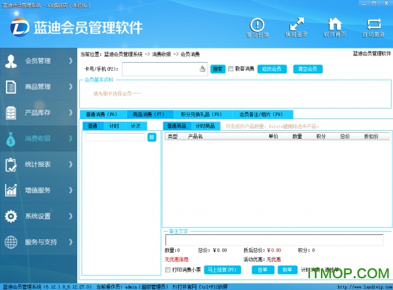Click the 系统设置 gear icon
The image size is (393, 290).
click(10, 216)
